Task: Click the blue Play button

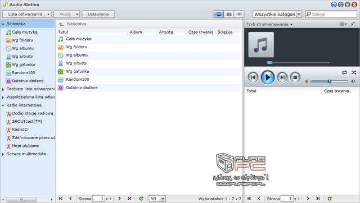Action: 268,77
